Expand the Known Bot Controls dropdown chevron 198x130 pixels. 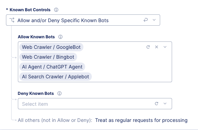tap(154, 20)
